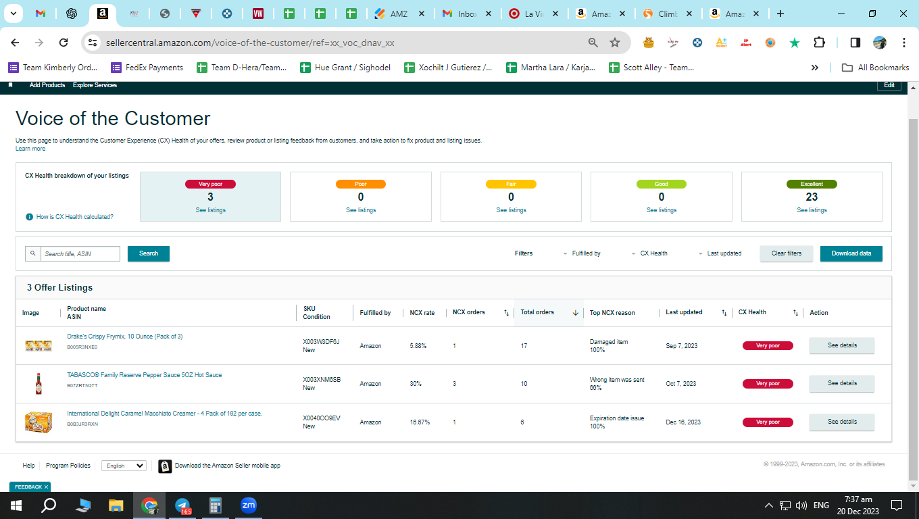View site information icon in address bar
This screenshot has width=919, height=519.
pos(93,43)
